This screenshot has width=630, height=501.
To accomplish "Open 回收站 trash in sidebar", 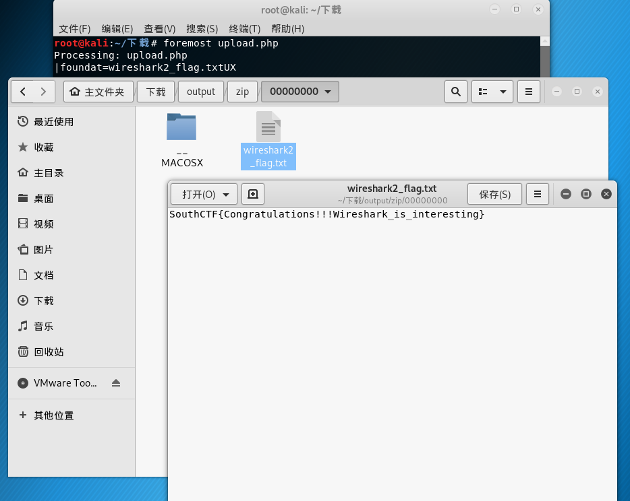I will point(49,352).
